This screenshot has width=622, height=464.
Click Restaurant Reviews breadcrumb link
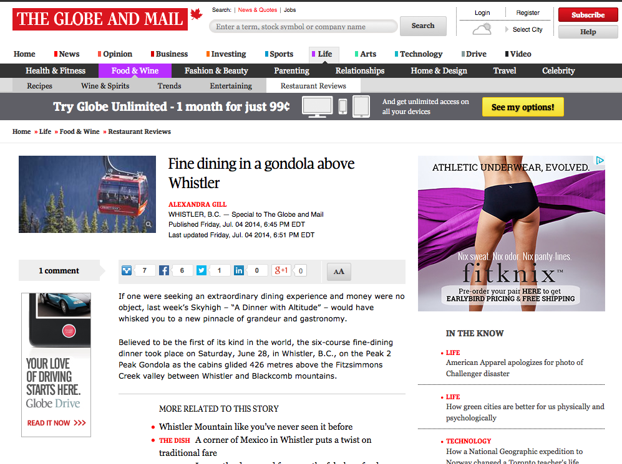[x=139, y=131]
